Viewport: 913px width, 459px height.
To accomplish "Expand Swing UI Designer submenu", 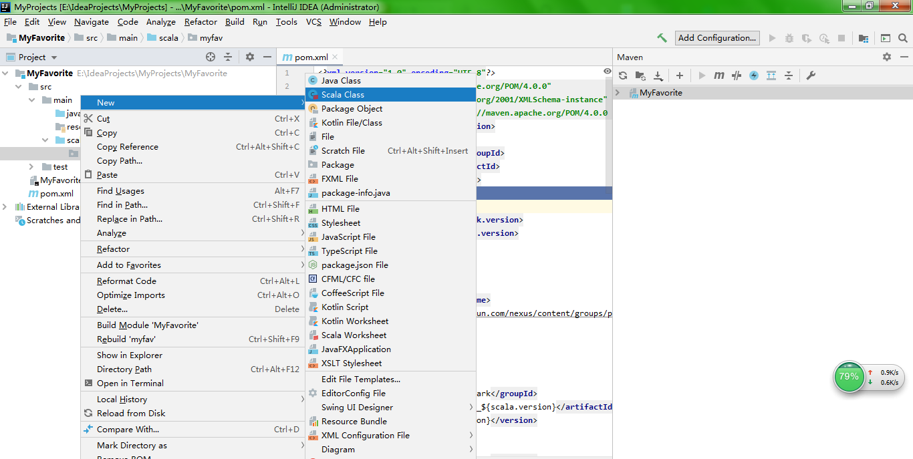I will click(391, 408).
